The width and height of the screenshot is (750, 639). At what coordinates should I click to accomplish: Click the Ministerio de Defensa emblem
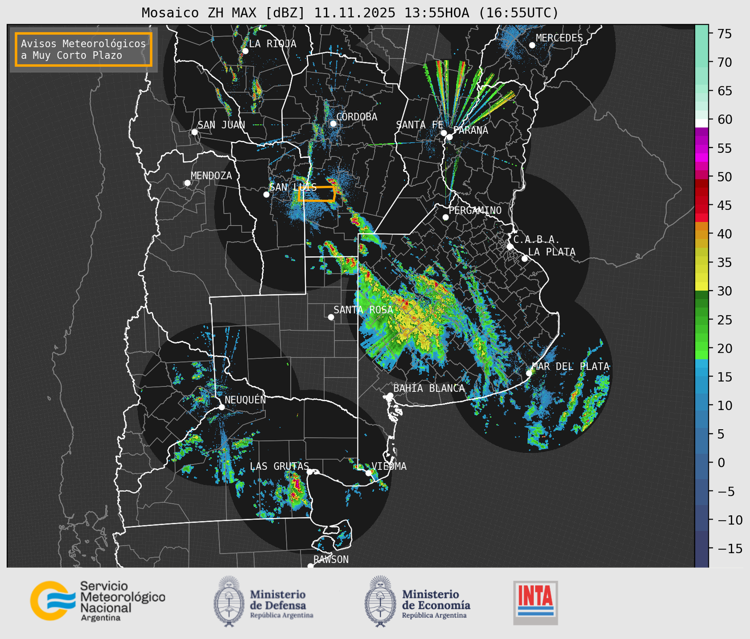229,601
